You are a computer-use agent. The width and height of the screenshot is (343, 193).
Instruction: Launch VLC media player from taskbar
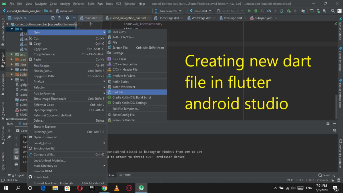pyautogui.click(x=117, y=188)
